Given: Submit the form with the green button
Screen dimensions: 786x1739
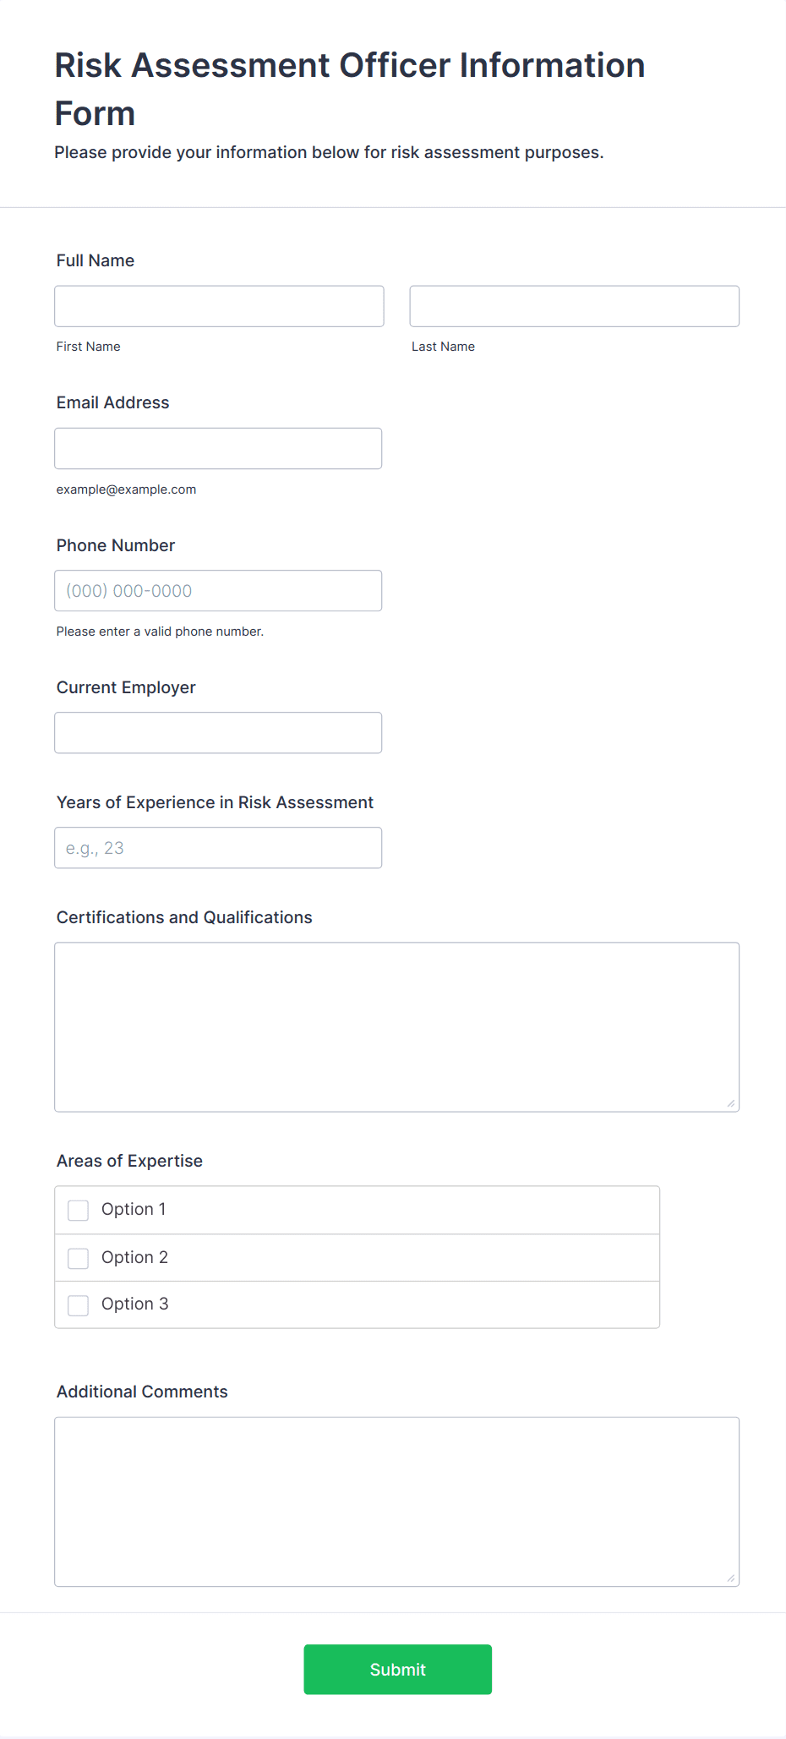Looking at the screenshot, I should (397, 1669).
